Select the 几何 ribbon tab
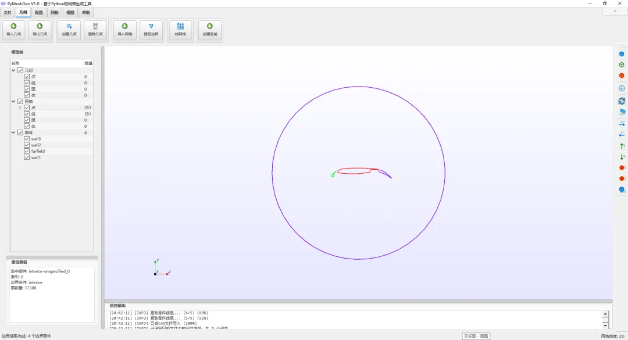628x340 pixels. [23, 13]
